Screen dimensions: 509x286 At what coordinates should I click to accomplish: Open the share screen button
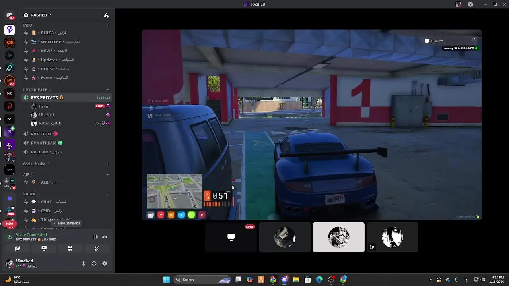coord(44,248)
